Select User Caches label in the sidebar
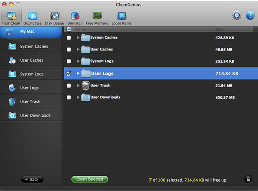Image resolution: width=258 pixels, height=191 pixels. 31,60
